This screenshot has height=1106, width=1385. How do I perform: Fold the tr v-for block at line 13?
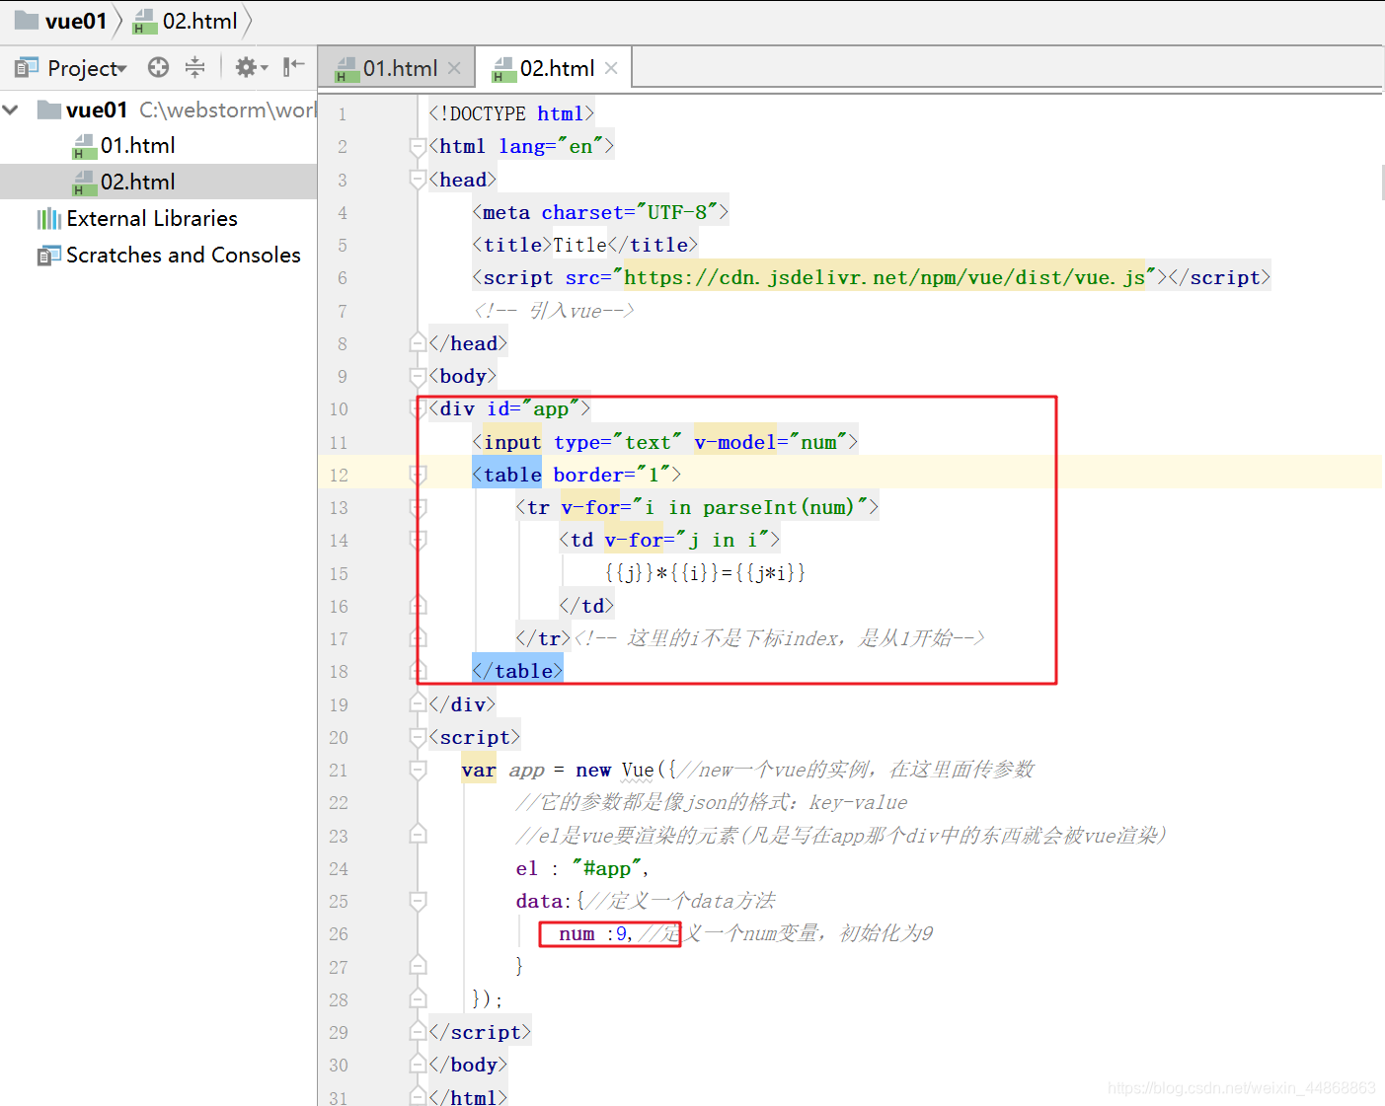[418, 507]
